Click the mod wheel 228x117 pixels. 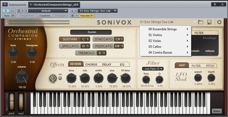(21, 102)
